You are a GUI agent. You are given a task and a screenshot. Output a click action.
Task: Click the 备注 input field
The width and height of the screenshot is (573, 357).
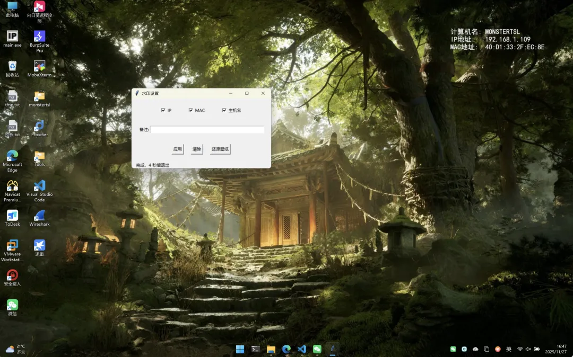pos(207,129)
